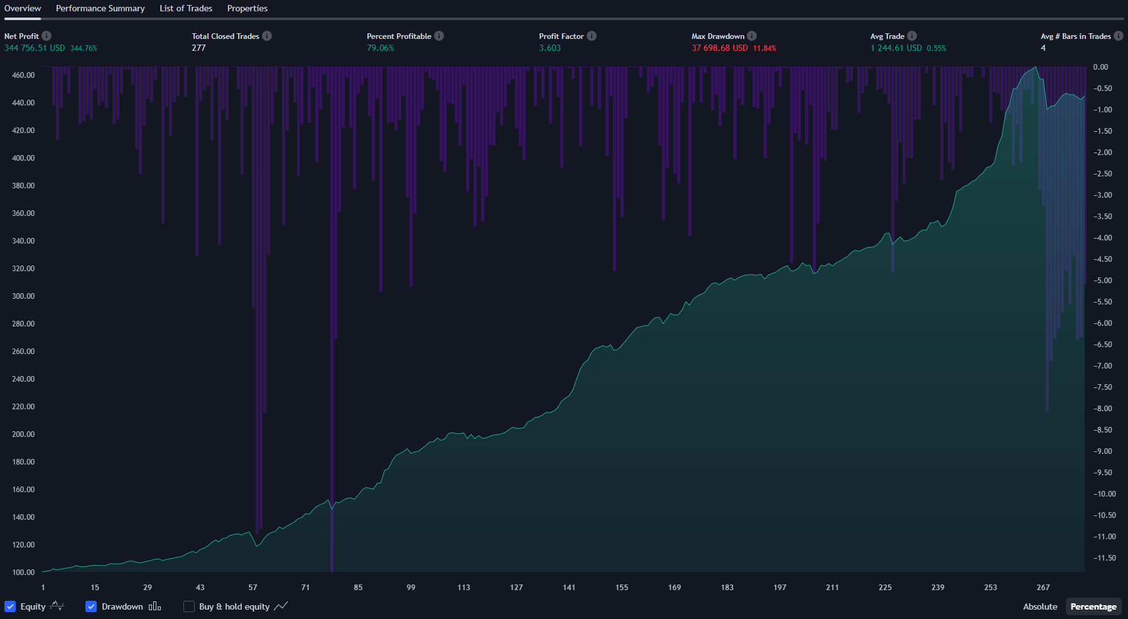Click the Percent Profitable info icon
Screen dimensions: 1128x619
click(x=439, y=36)
